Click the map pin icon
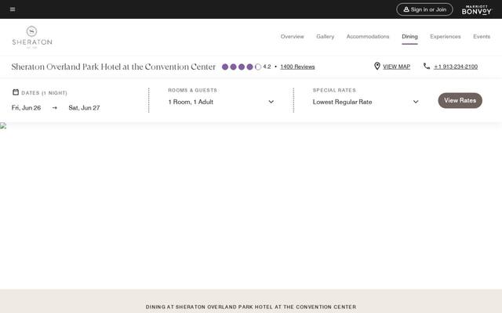 [377, 66]
